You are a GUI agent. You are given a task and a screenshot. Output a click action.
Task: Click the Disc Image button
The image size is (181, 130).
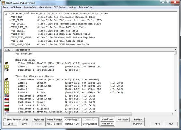122,120
